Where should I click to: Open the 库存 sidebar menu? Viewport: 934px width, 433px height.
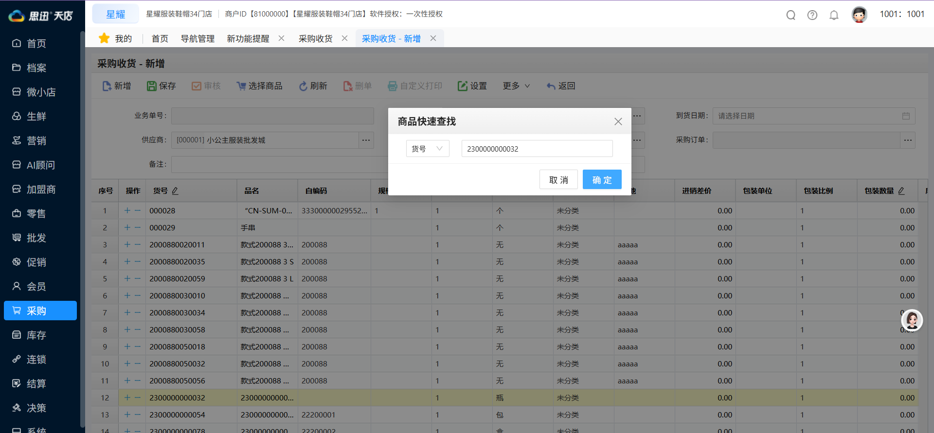coord(36,335)
